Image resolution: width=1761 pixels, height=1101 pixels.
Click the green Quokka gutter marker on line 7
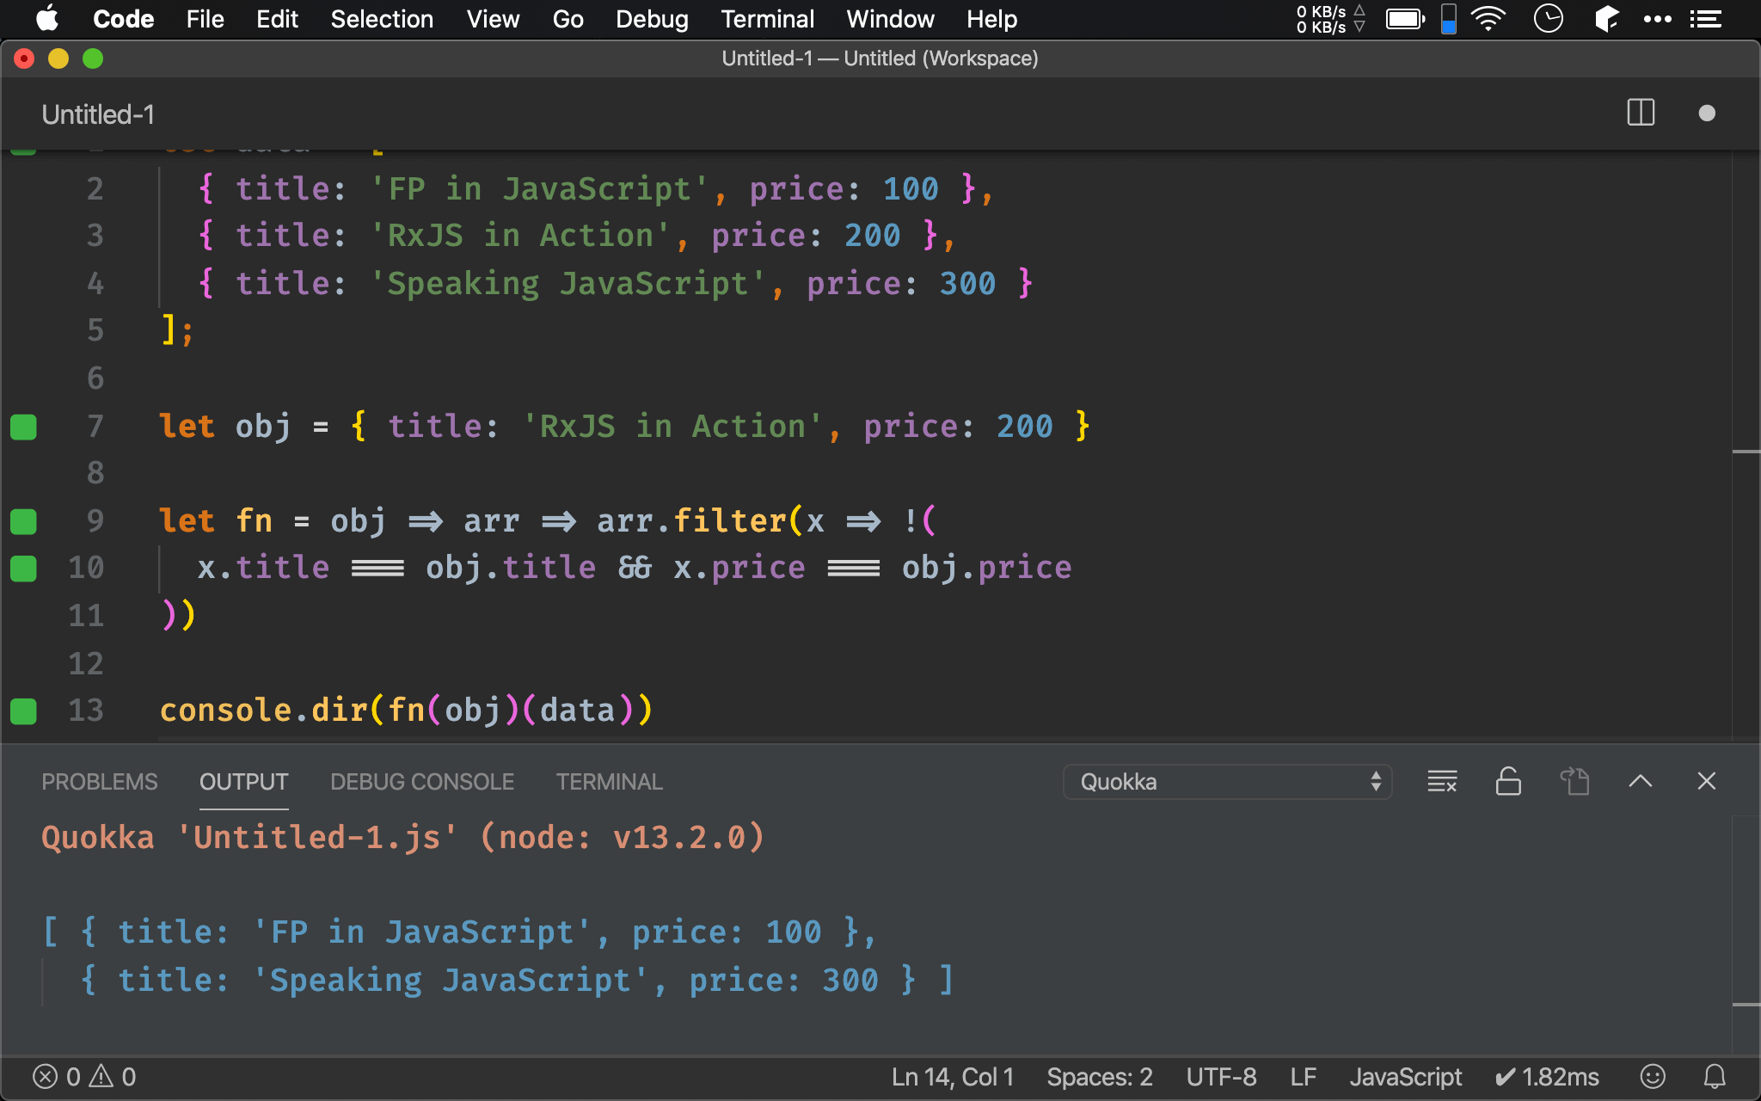point(23,427)
